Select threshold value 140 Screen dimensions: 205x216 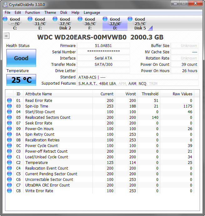coord(155,118)
